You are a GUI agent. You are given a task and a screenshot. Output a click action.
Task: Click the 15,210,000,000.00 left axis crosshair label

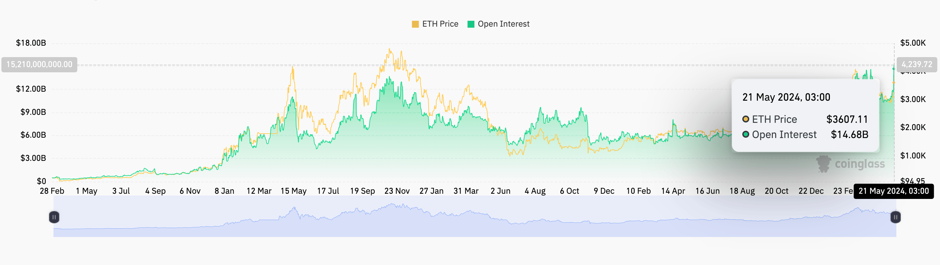click(x=39, y=64)
